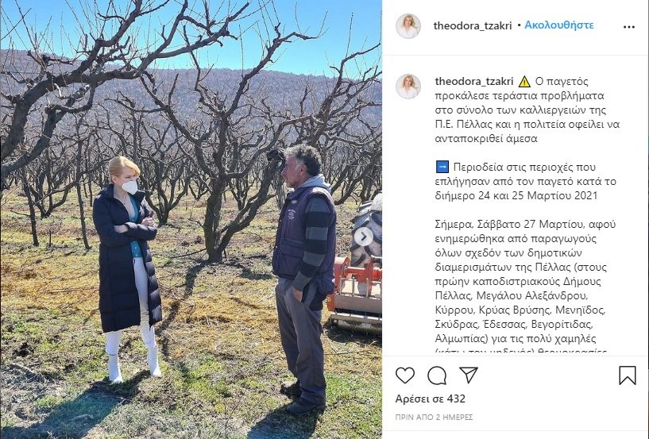Save post with bookmark icon
This screenshot has width=649, height=439.
[x=627, y=375]
